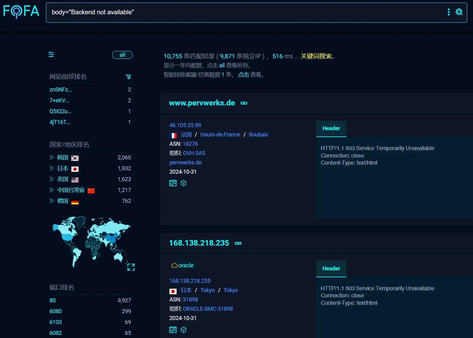The width and height of the screenshot is (473, 338).
Task: Expand the 中国台湾省 entry
Action: 52,190
